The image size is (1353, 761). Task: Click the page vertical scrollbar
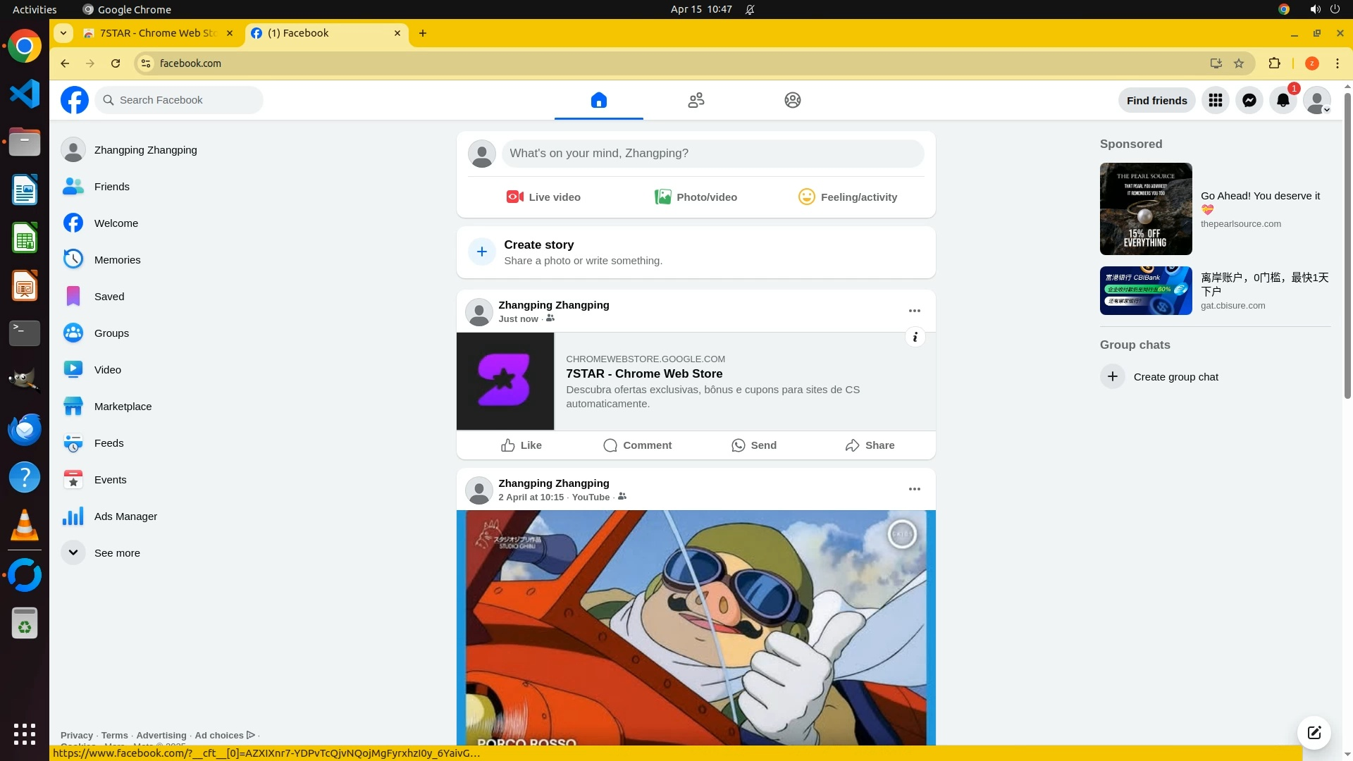pyautogui.click(x=1347, y=247)
